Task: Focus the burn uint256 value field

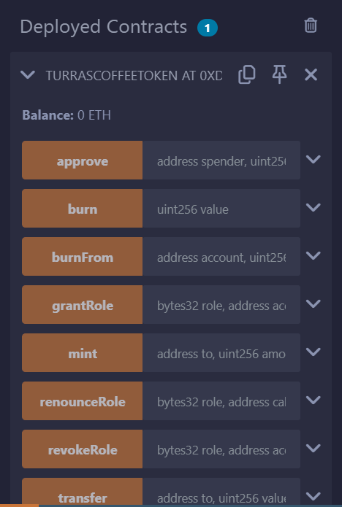Action: 221,208
